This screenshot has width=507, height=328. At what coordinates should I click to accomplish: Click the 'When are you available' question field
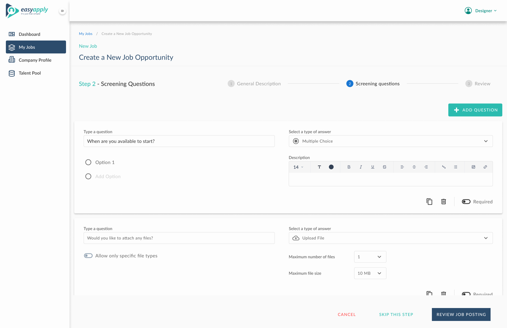point(179,141)
